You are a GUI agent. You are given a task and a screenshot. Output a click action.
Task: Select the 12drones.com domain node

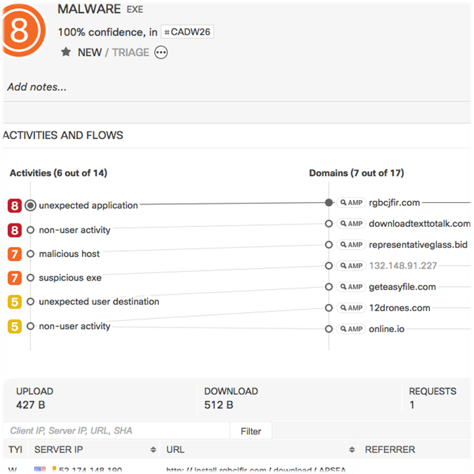click(x=328, y=308)
